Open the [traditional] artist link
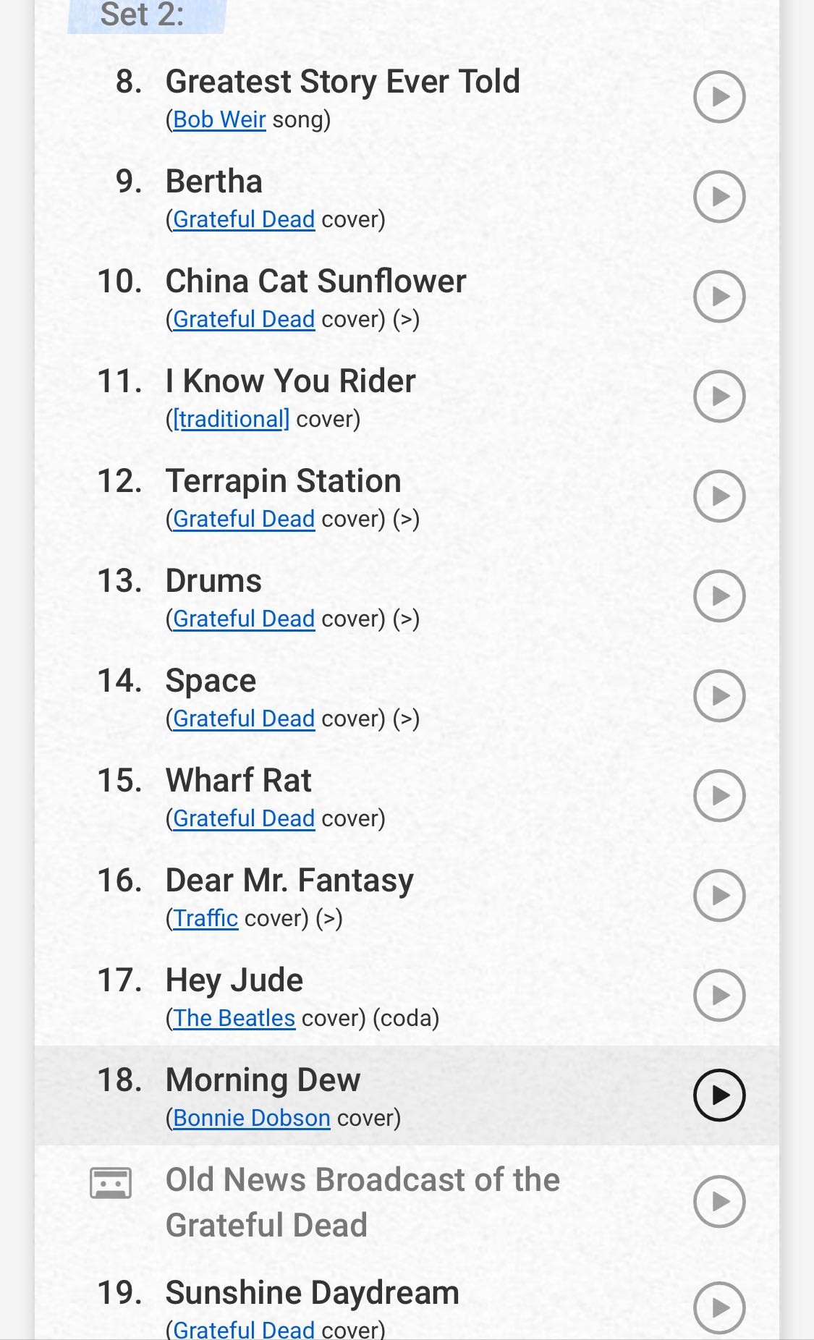814x1340 pixels. 231,419
